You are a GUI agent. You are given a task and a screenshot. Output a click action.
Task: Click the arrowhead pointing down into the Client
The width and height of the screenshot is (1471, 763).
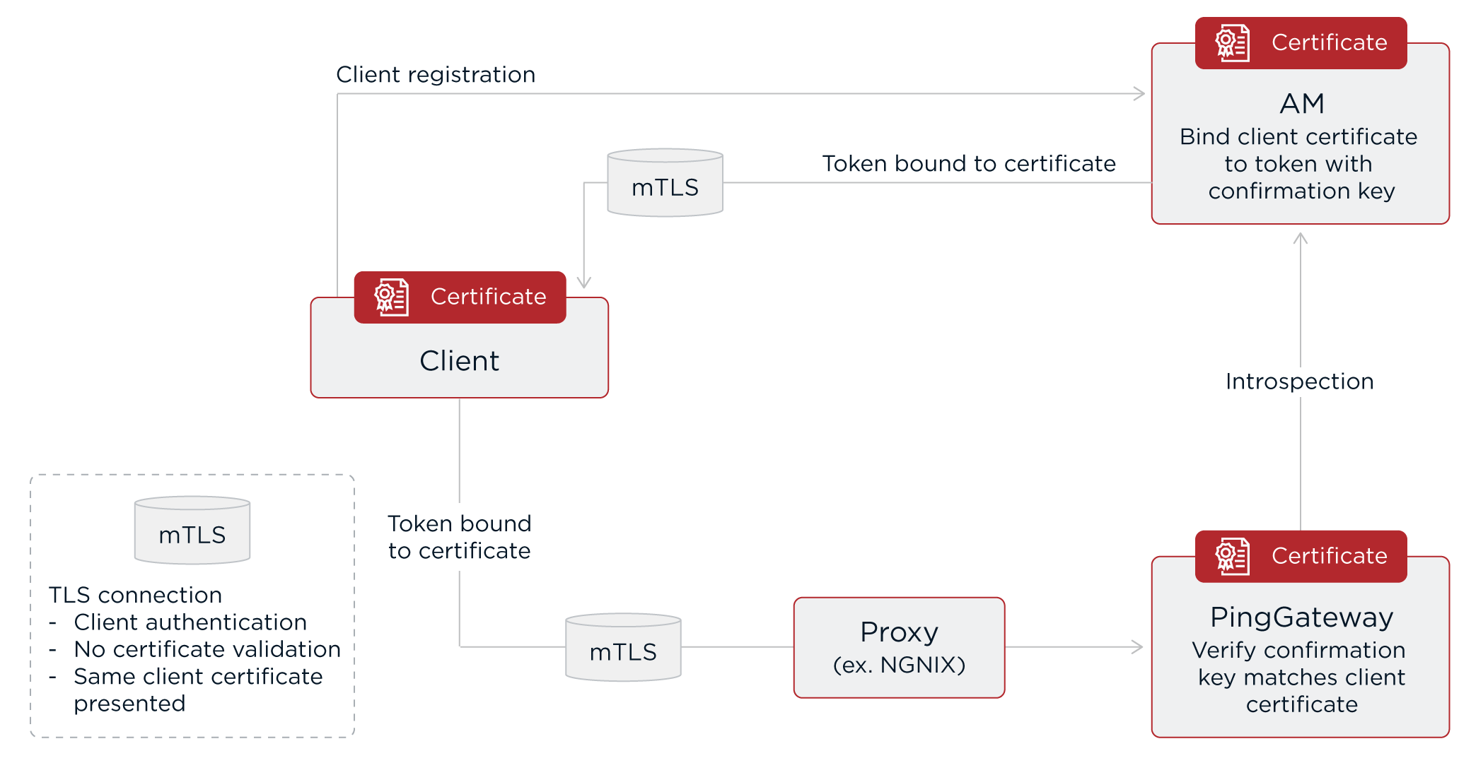point(584,282)
